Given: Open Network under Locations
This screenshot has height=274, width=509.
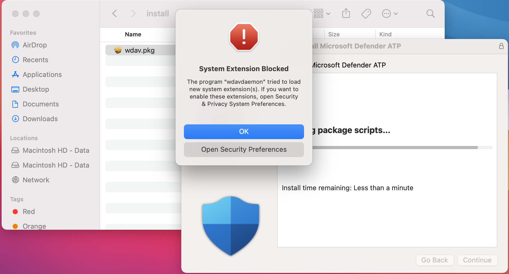Looking at the screenshot, I should click(36, 180).
